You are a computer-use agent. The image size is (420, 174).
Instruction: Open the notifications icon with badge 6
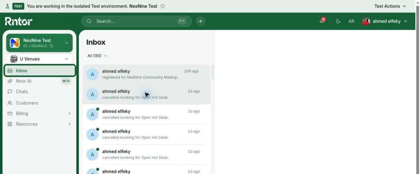pyautogui.click(x=322, y=21)
